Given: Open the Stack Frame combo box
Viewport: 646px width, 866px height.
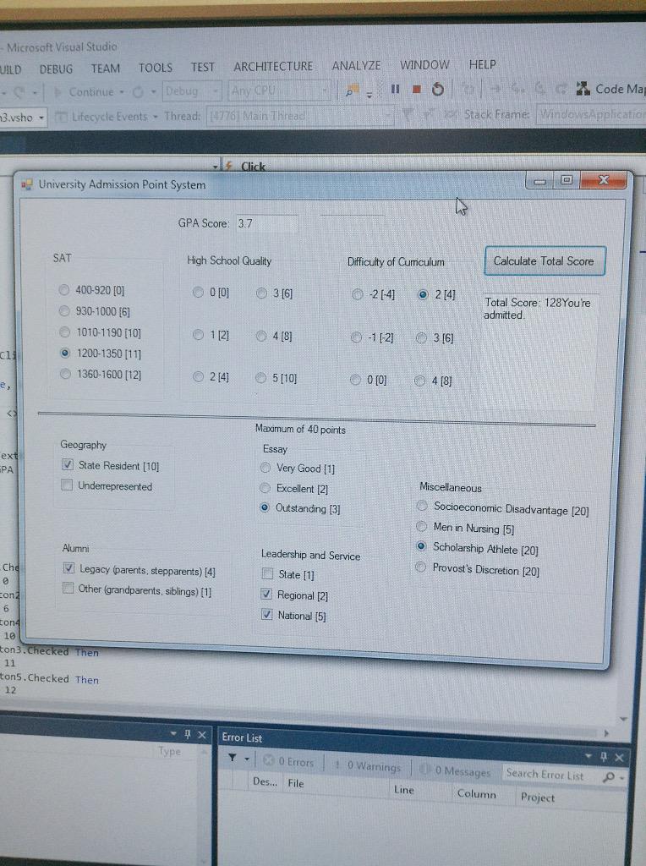Looking at the screenshot, I should click(590, 114).
